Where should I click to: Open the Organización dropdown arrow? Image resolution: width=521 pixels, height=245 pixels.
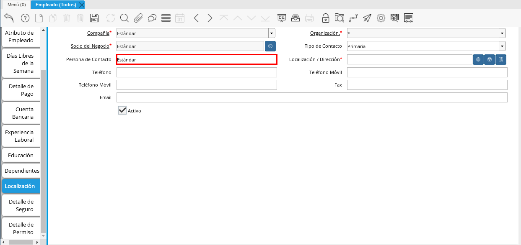tap(502, 33)
